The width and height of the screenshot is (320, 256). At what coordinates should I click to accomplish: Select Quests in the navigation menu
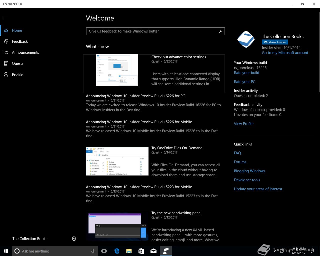[18, 63]
